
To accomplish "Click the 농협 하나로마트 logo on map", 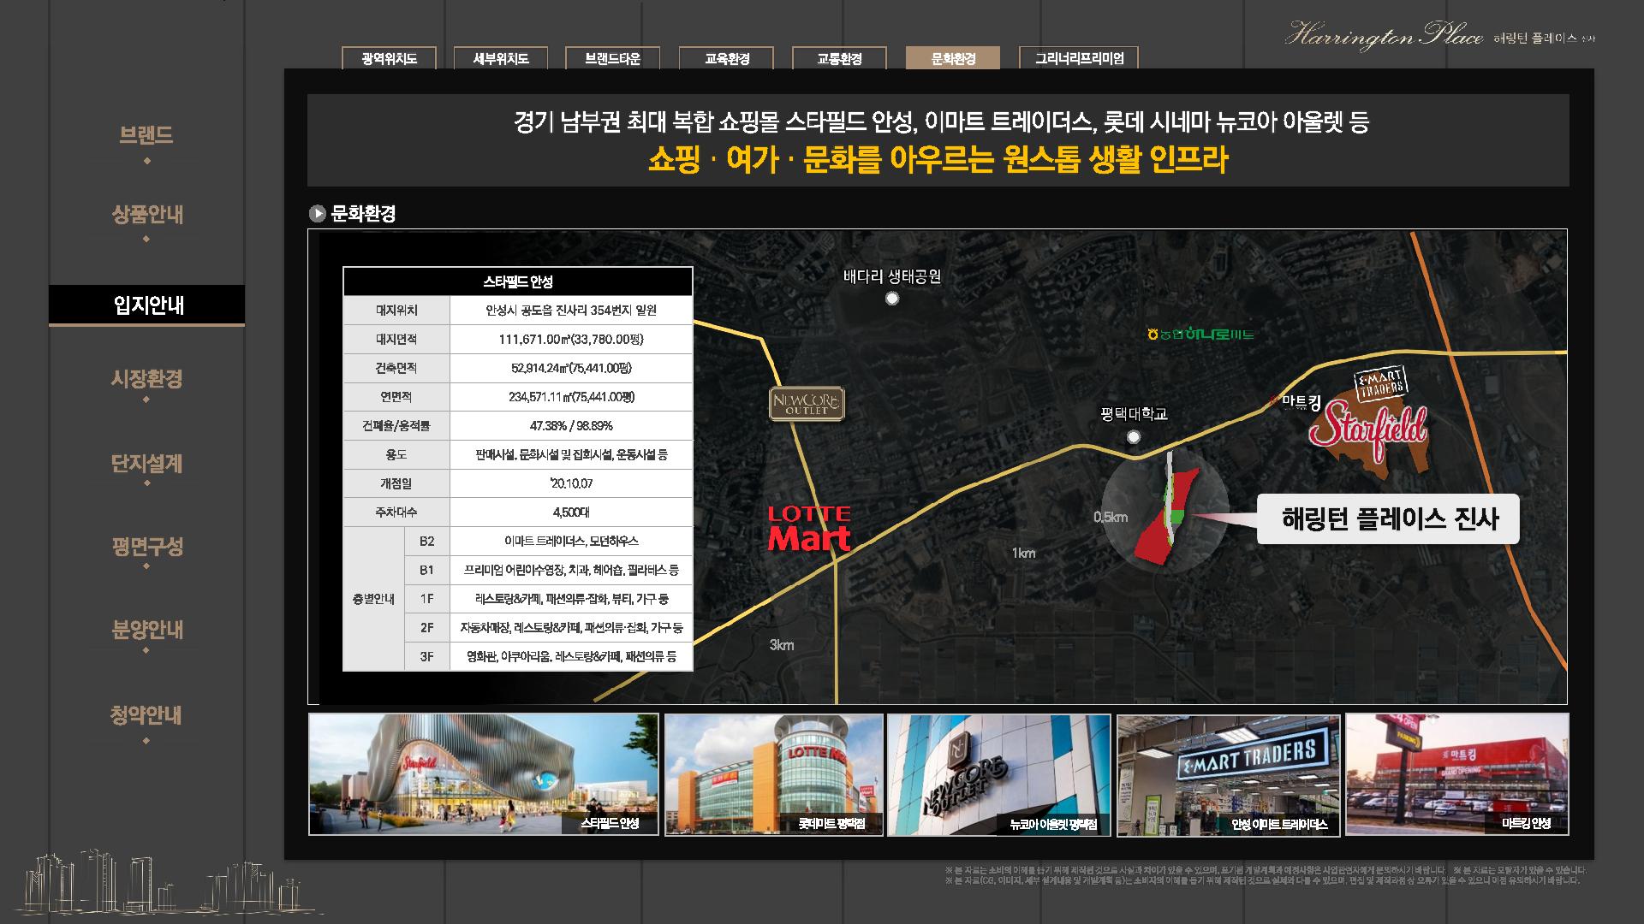I will 1201,334.
